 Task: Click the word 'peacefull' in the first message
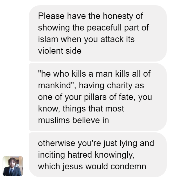pos(104,28)
